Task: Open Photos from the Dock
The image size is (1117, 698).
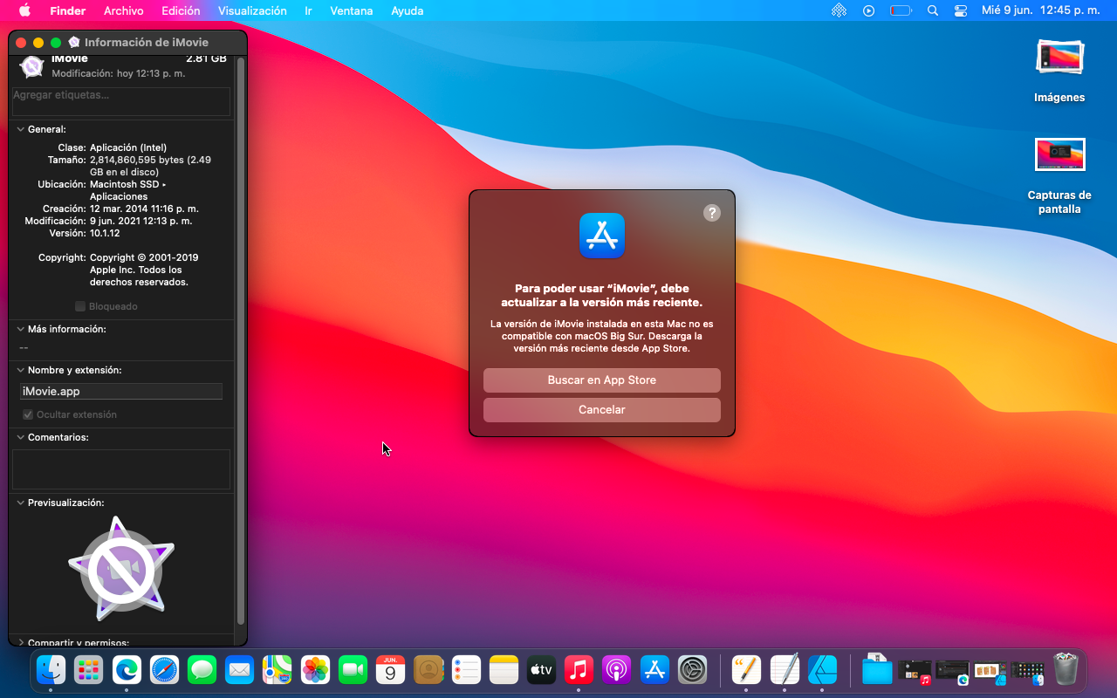Action: [x=315, y=670]
